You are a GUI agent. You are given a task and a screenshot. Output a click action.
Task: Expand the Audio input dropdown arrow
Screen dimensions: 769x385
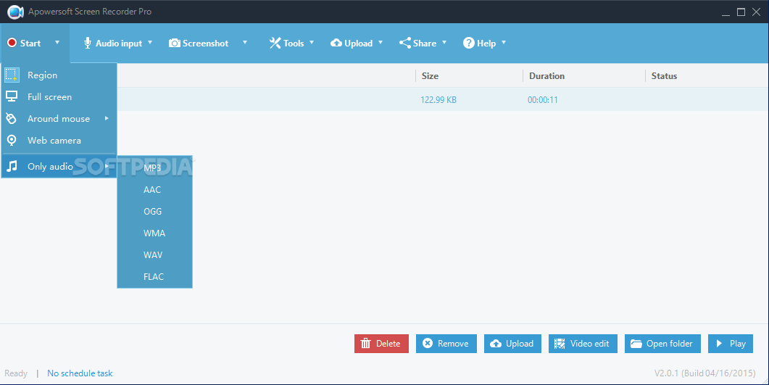(x=150, y=43)
